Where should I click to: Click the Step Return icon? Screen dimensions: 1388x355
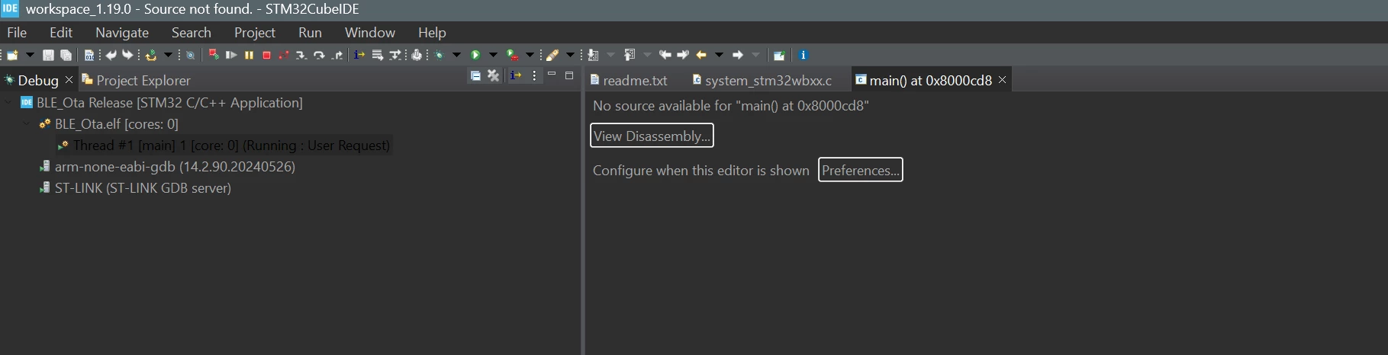[337, 55]
